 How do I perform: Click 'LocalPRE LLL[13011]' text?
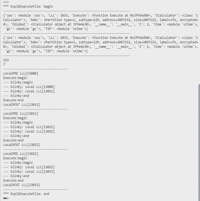point(21,114)
